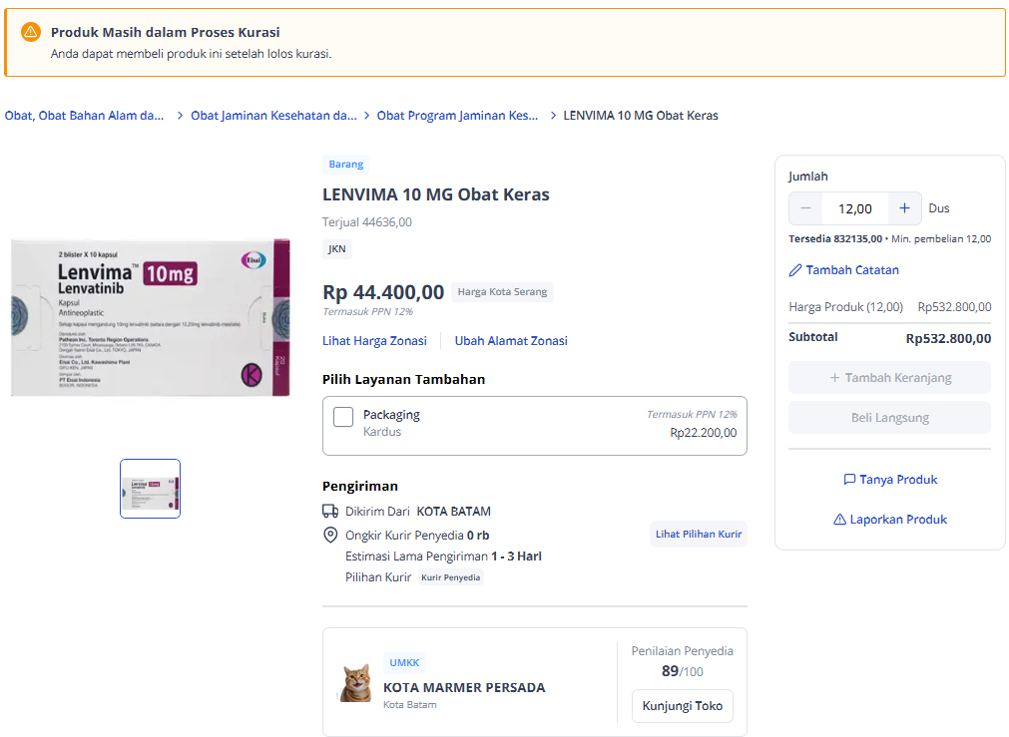Click the plus quantity stepper button
The width and height of the screenshot is (1009, 737).
(904, 208)
